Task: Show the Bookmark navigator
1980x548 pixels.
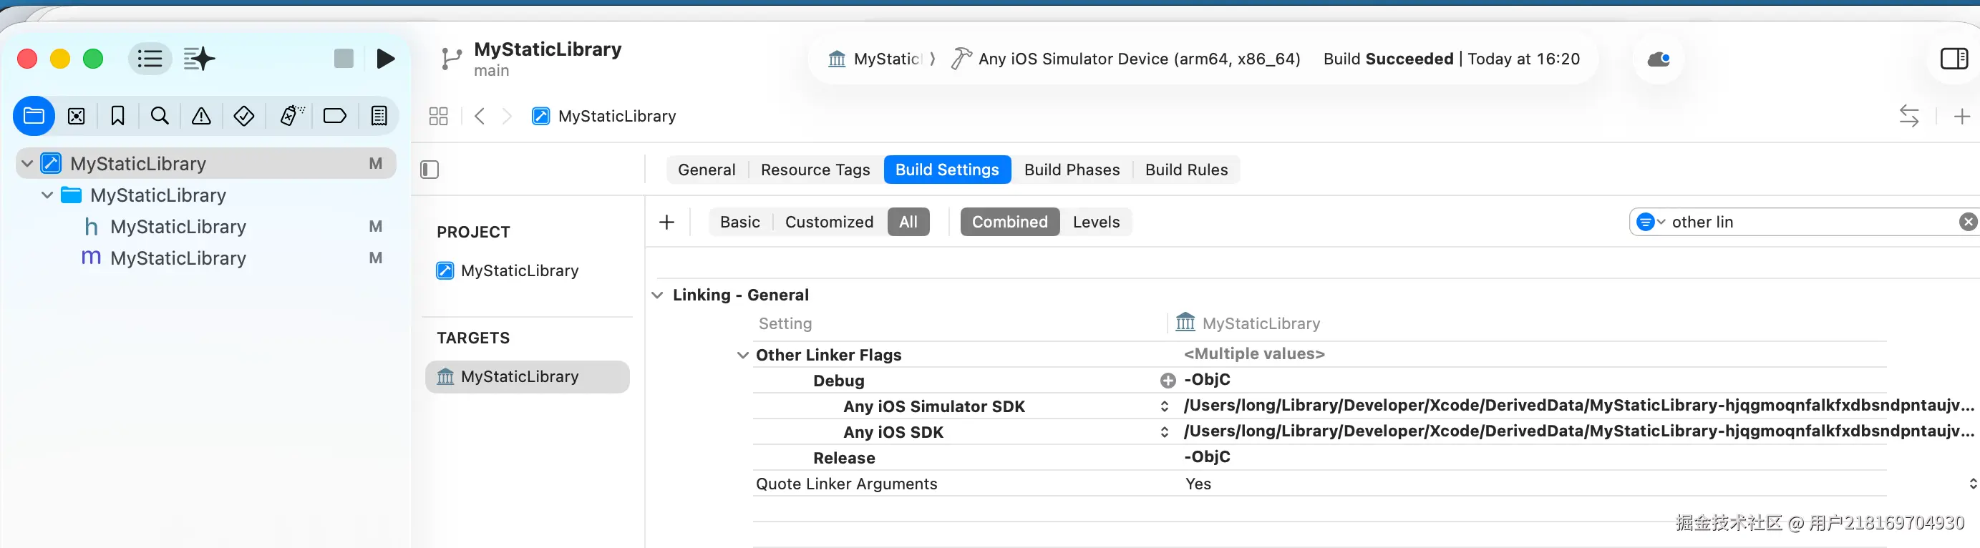Action: pyautogui.click(x=117, y=116)
